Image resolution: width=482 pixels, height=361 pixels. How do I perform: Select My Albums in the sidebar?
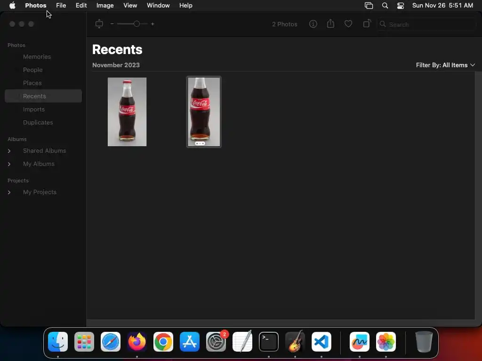coord(39,164)
